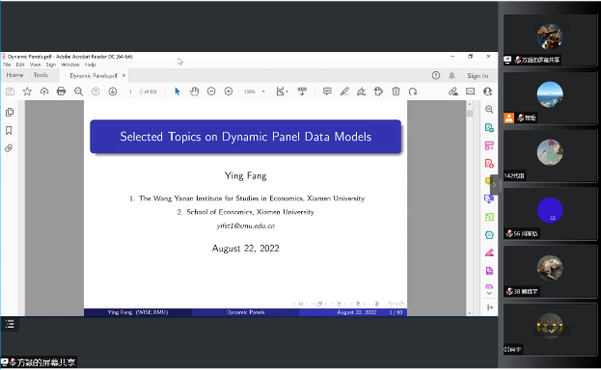Show more participants with down chevron

[x=551, y=330]
